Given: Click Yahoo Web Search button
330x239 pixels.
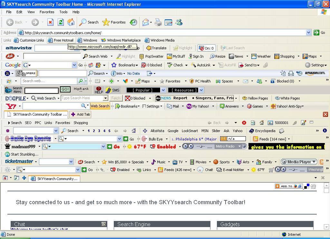Looking at the screenshot, I should click(100, 106).
